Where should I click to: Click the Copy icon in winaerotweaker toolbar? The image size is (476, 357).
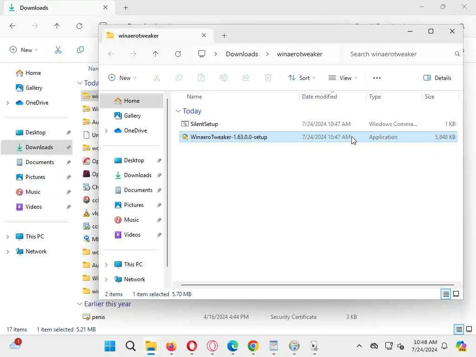pos(179,78)
